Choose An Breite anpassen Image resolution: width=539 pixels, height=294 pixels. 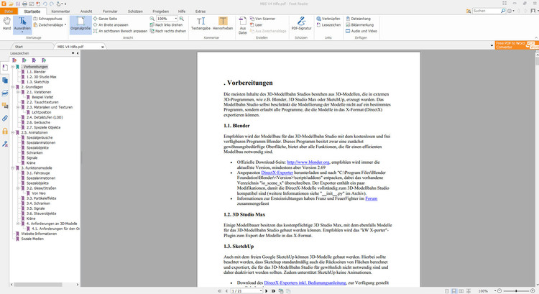[111, 25]
